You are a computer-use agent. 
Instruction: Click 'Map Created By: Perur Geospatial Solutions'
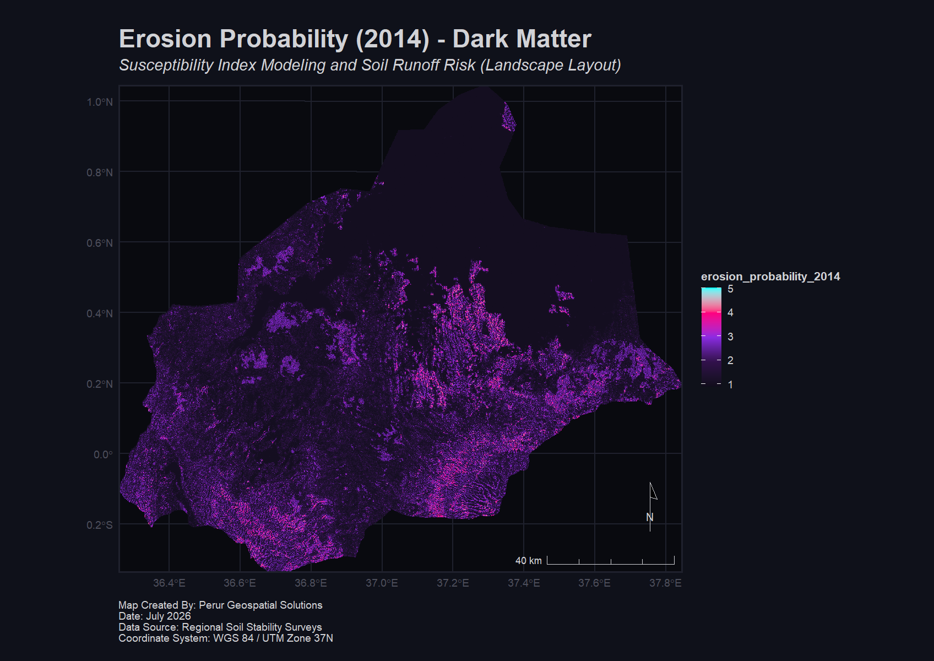[x=220, y=605]
